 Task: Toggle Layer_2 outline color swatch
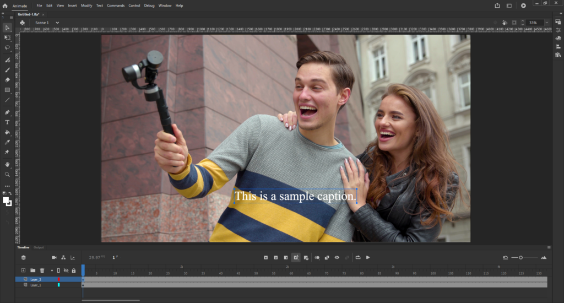58,279
